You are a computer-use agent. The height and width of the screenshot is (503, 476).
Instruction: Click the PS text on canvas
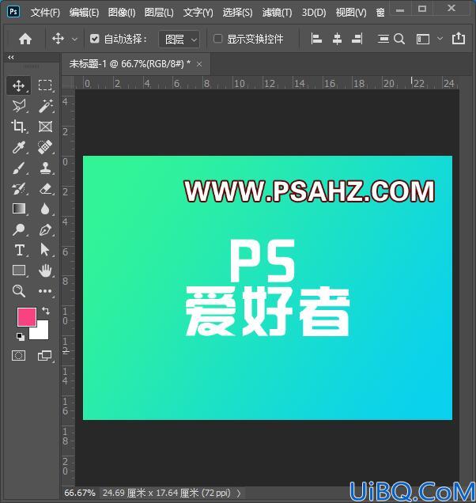(262, 260)
